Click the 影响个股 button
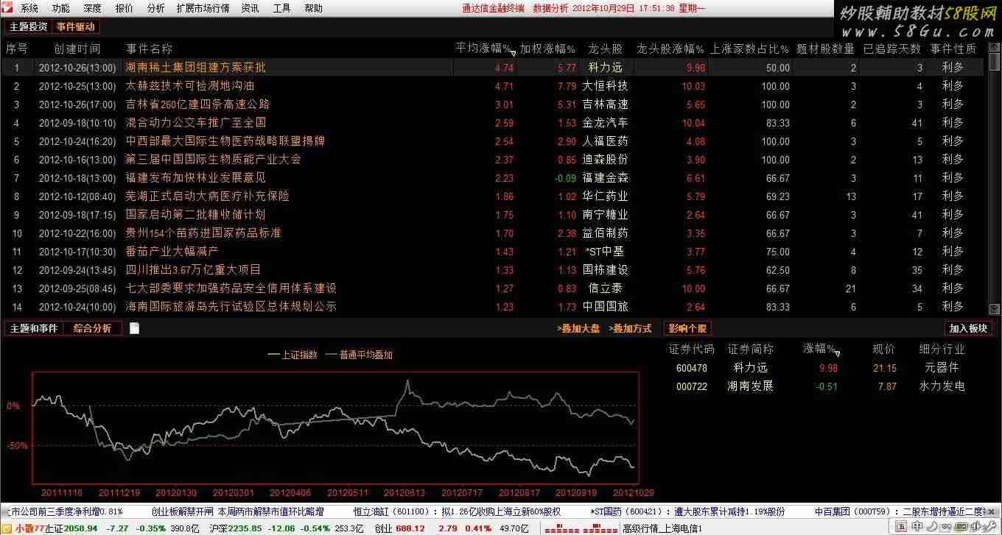This screenshot has width=1002, height=535. pos(687,328)
